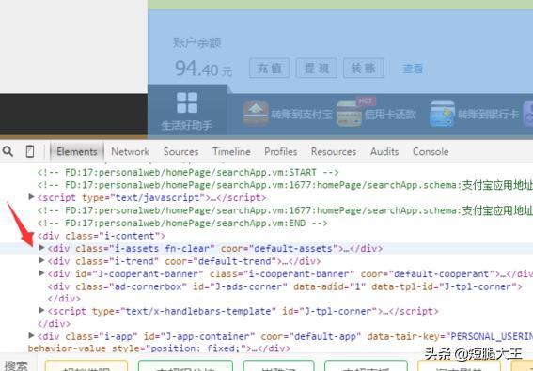This screenshot has width=533, height=371.
Task: Expand the script text/javascript node
Action: point(31,196)
